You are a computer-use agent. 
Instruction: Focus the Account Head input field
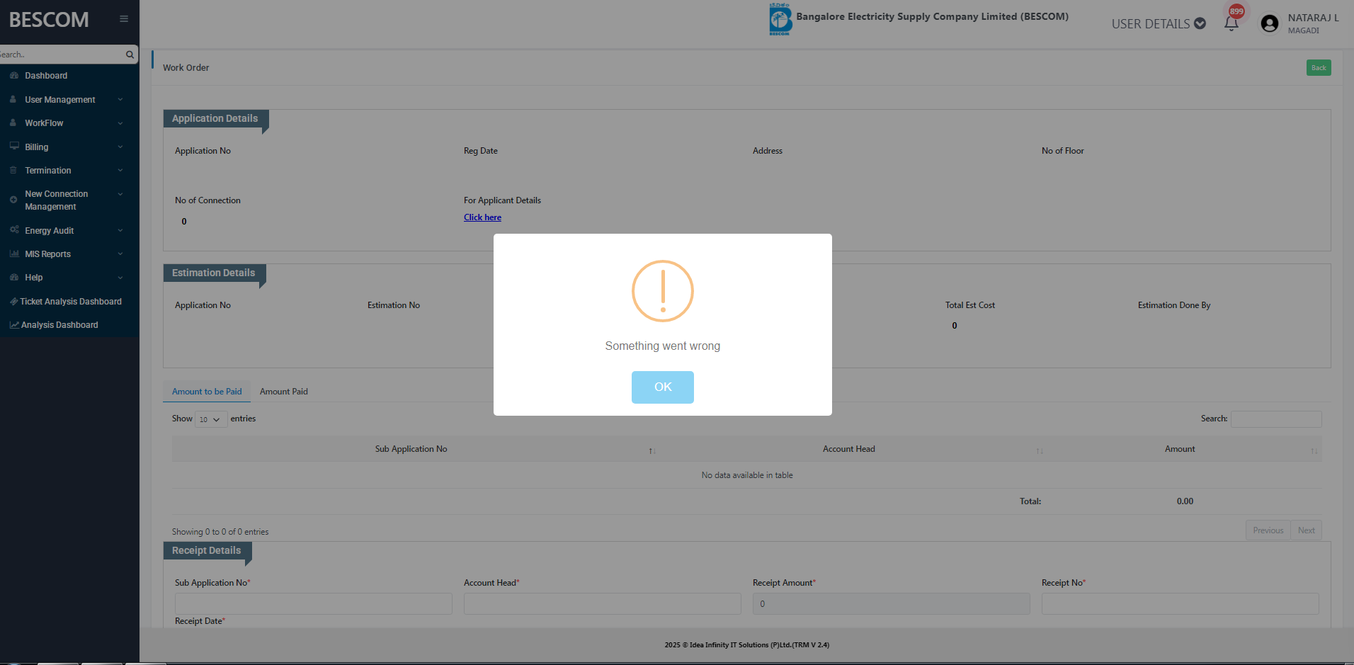click(x=602, y=604)
